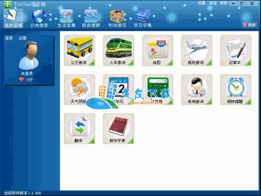Switch to the 公共信息 tab

coord(39,18)
